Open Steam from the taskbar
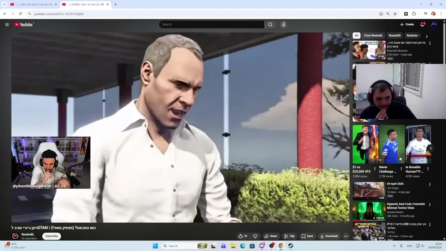Screen dimensions: 446x251 click(x=290, y=246)
